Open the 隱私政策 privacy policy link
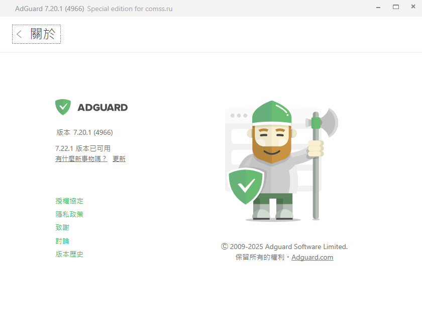 click(x=69, y=214)
